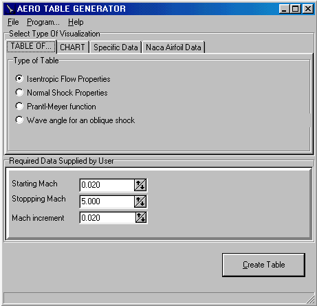Switch to the CHART tab

point(72,47)
